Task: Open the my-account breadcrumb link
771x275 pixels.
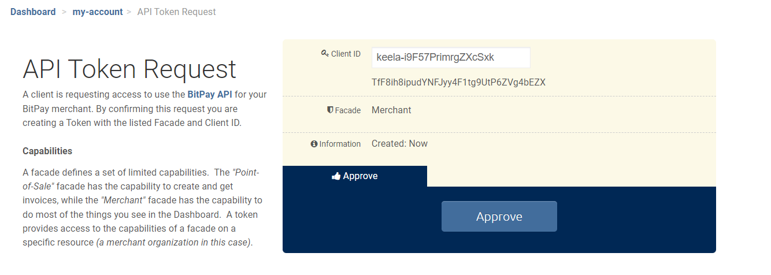Action: [x=98, y=12]
